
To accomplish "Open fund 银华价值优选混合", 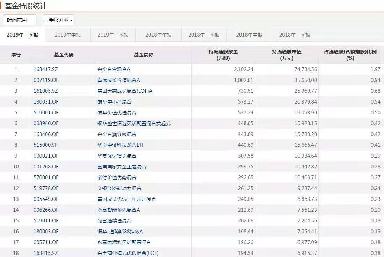I will (x=117, y=113).
